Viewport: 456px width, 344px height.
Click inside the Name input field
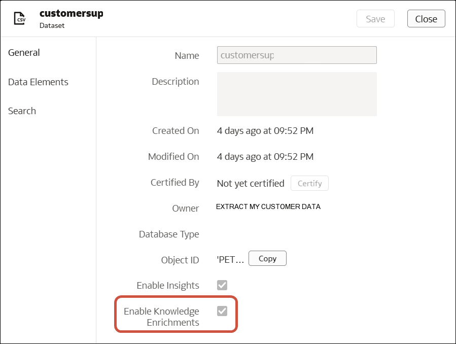click(x=297, y=55)
